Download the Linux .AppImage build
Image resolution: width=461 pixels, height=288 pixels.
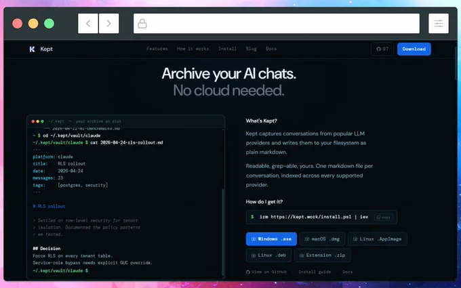point(378,239)
